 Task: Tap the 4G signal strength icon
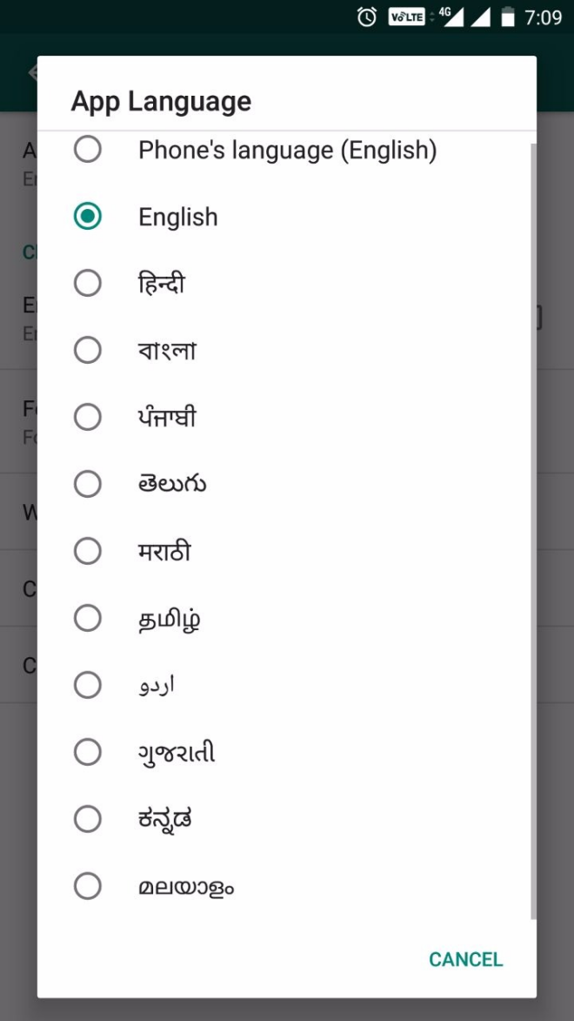[450, 17]
